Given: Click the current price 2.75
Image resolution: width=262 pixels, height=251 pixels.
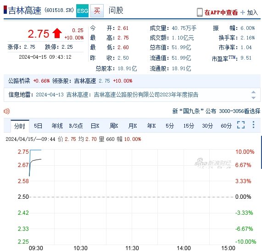Looking at the screenshot, I should 39,34.
